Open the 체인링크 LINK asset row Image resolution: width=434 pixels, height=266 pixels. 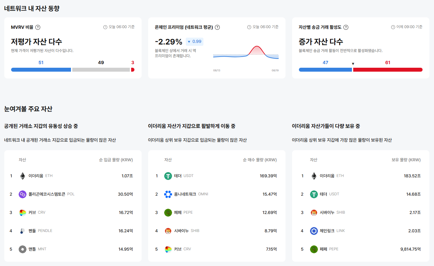tap(361, 231)
